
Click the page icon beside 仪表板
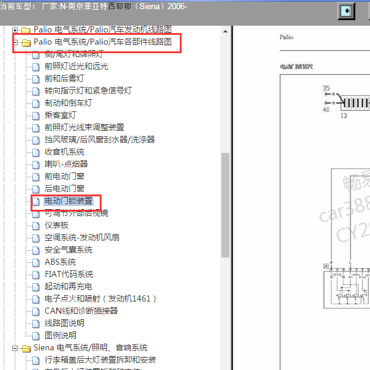[x=36, y=226]
